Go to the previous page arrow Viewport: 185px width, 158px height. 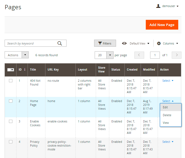[139, 55]
